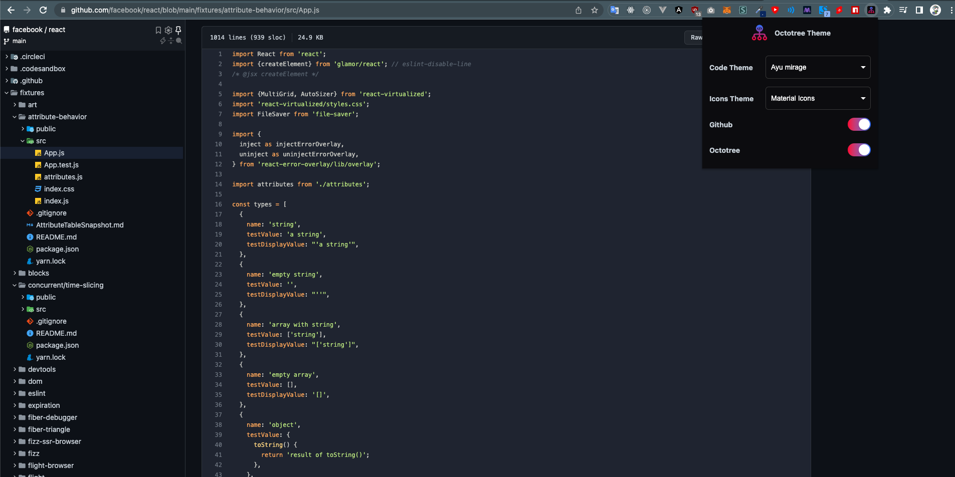Toggle the Chrome side panel
The height and width of the screenshot is (477, 955).
919,10
